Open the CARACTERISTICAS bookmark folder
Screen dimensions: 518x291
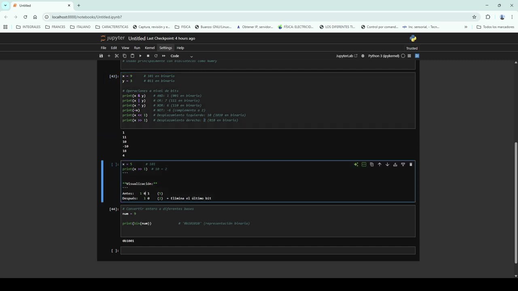click(112, 27)
